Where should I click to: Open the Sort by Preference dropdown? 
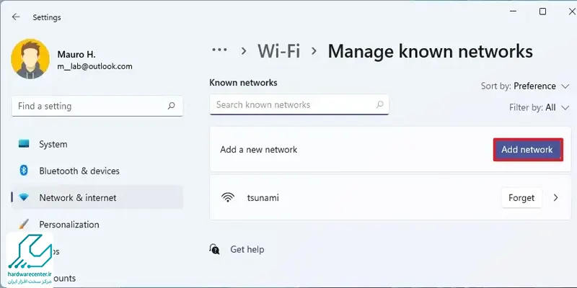[525, 86]
